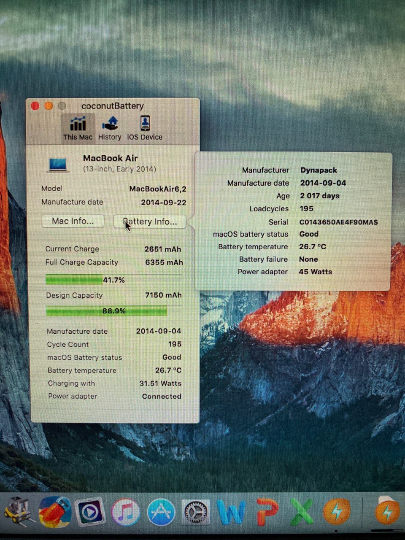Click the running coconutBattery dock icon
Viewport: 405px width, 540px height.
pyautogui.click(x=336, y=512)
